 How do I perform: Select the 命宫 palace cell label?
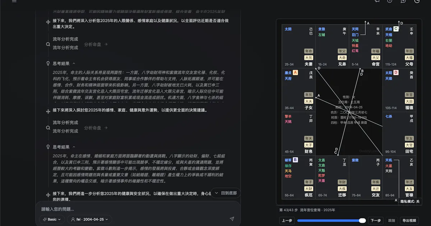point(376,64)
